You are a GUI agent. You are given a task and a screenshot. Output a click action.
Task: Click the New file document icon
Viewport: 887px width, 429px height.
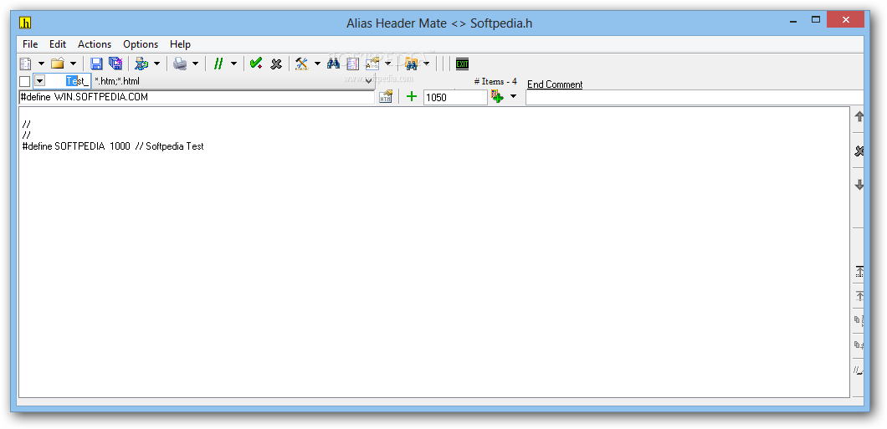tap(25, 64)
